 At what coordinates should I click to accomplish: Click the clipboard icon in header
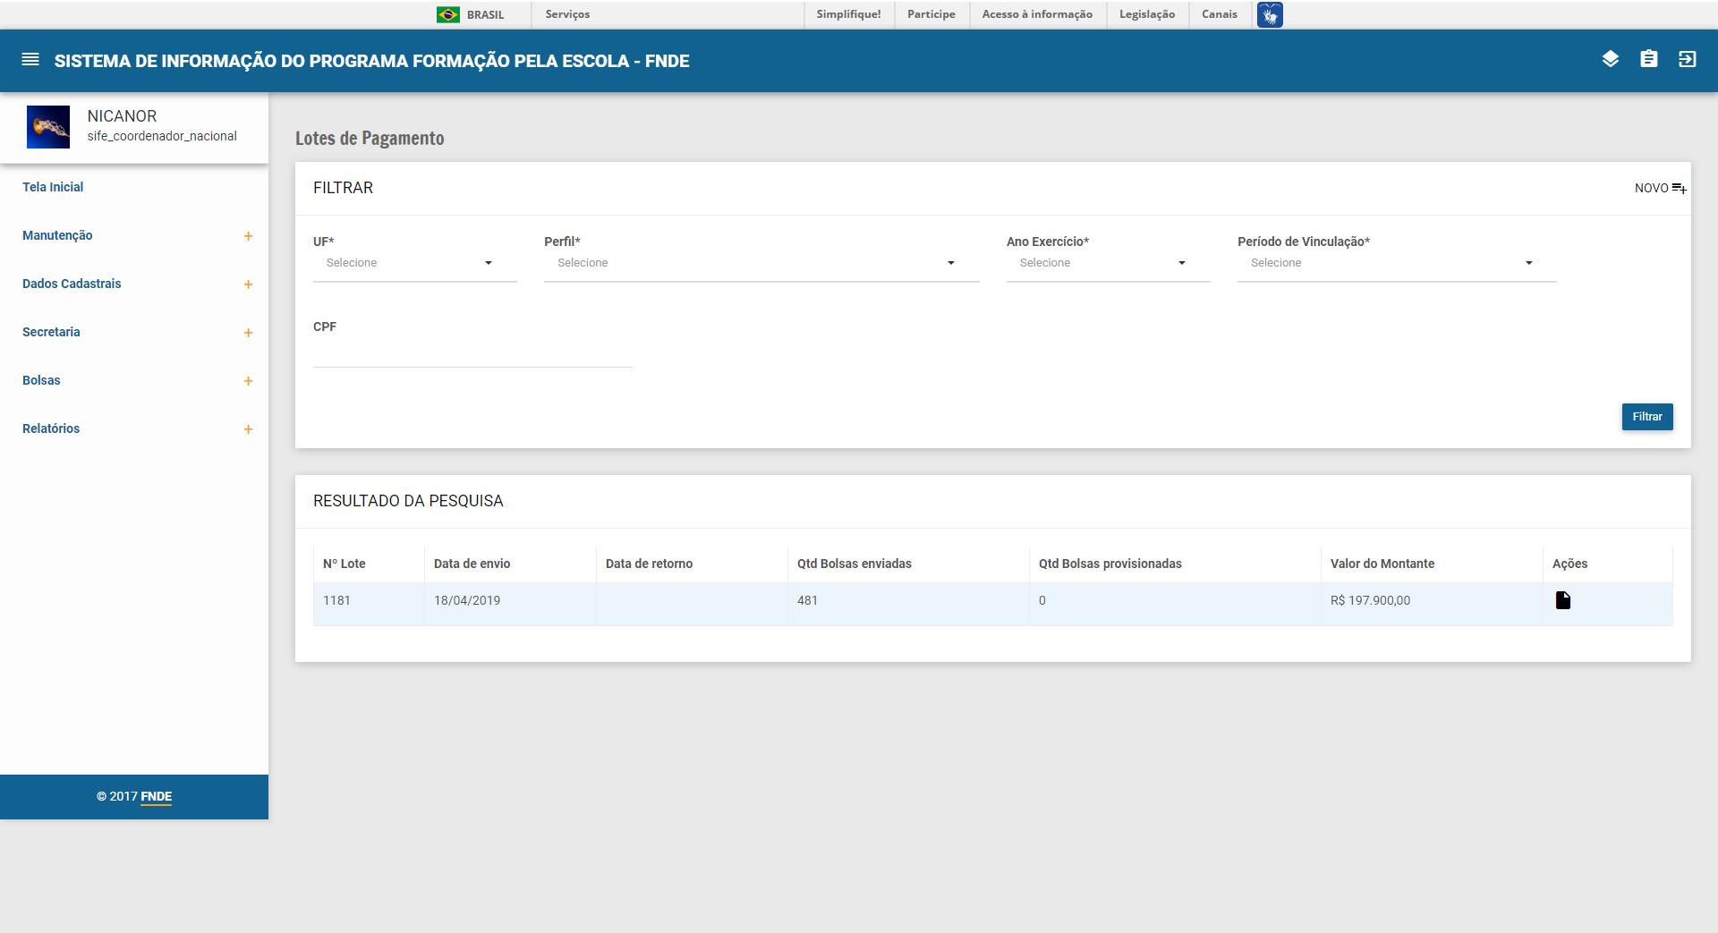point(1648,60)
